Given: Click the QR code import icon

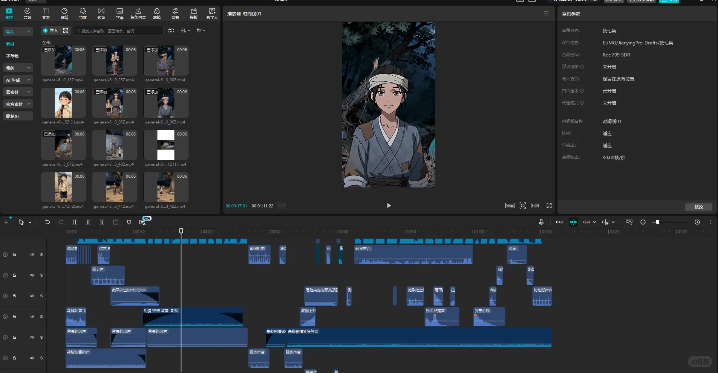Looking at the screenshot, I should (x=66, y=30).
